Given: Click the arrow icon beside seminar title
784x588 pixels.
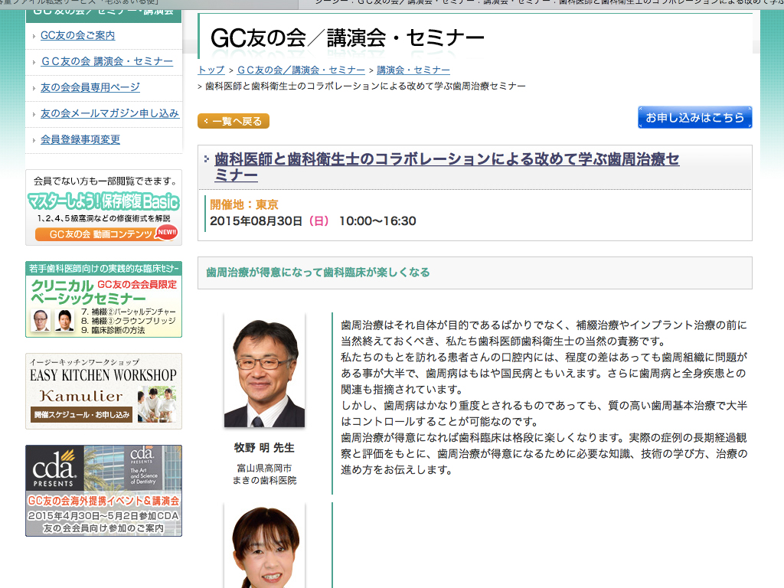Looking at the screenshot, I should click(x=207, y=159).
